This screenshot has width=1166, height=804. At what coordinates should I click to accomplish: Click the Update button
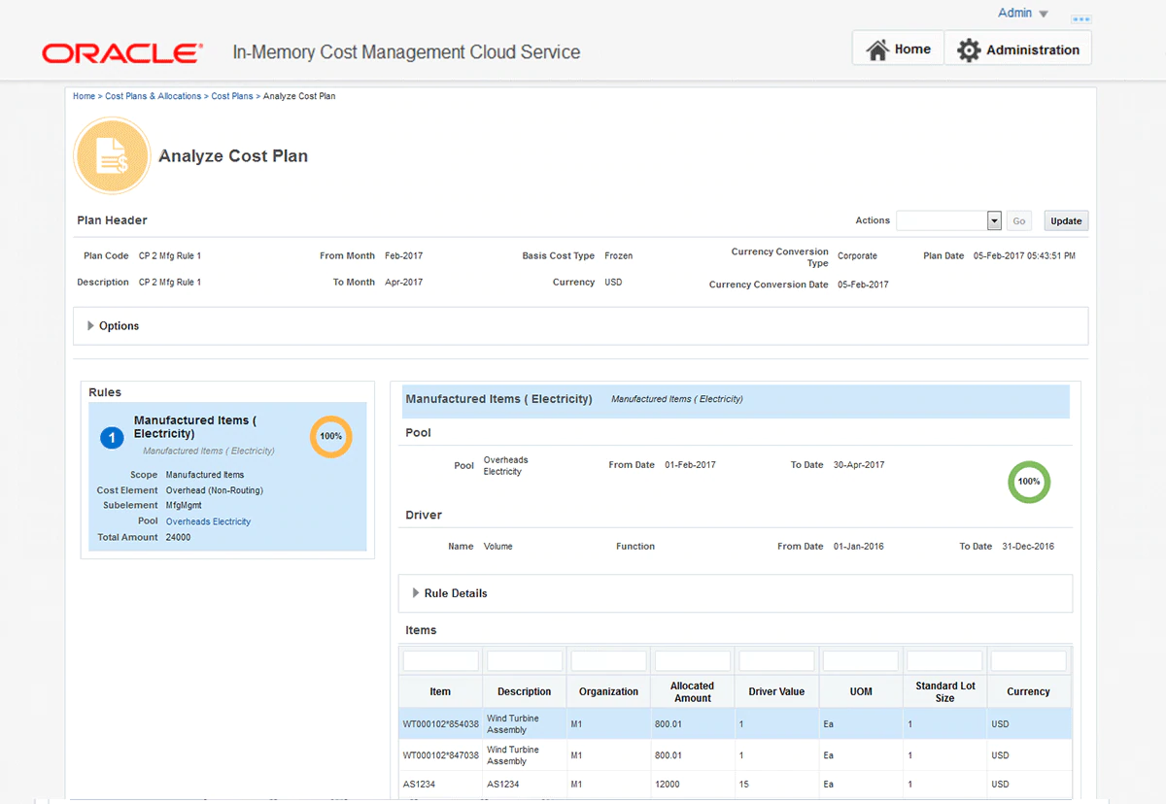(1066, 221)
